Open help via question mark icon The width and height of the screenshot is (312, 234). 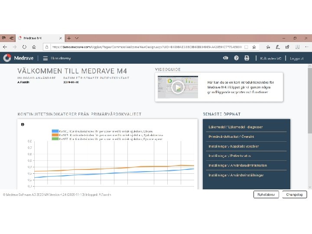236,58
